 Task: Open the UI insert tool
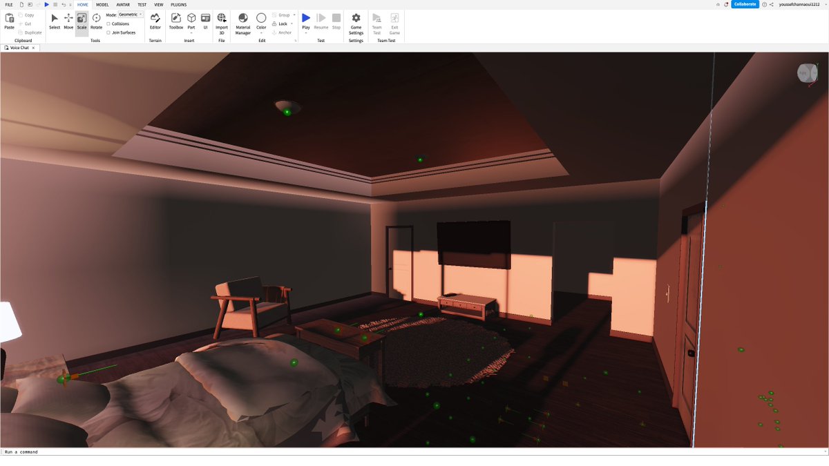(205, 22)
